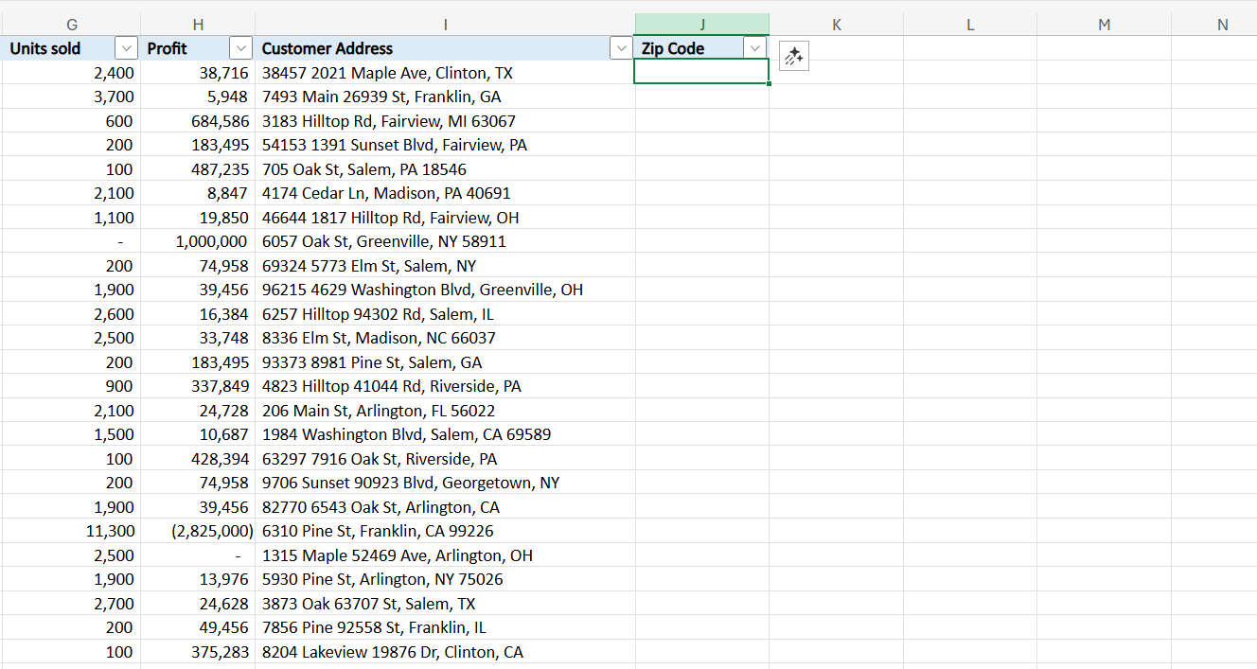This screenshot has height=669, width=1257.
Task: Select address 93373 8981 Pine St, Salem, GA
Action: pyautogui.click(x=445, y=362)
